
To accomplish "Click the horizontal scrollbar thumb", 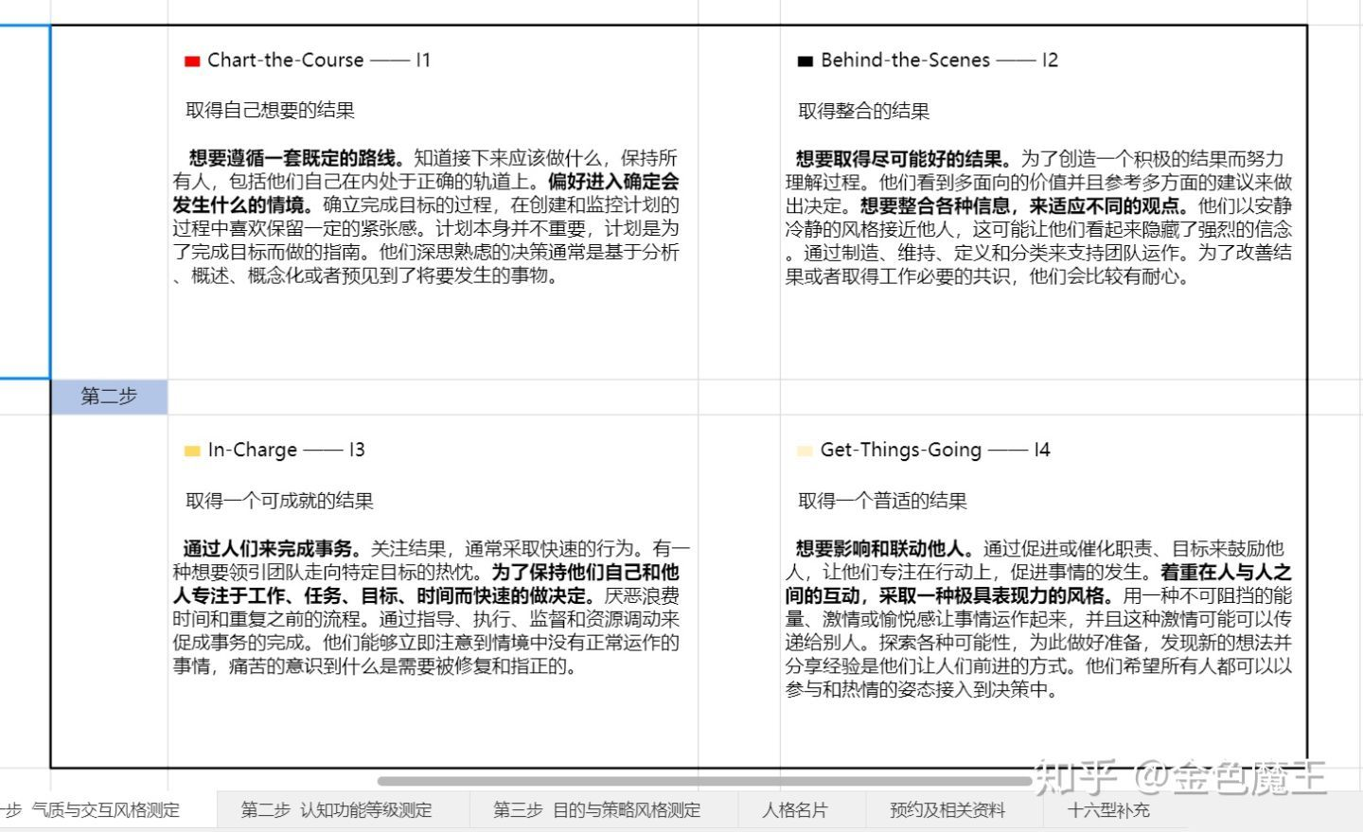I will tap(705, 782).
